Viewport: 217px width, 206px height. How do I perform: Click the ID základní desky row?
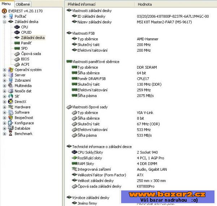(140, 16)
